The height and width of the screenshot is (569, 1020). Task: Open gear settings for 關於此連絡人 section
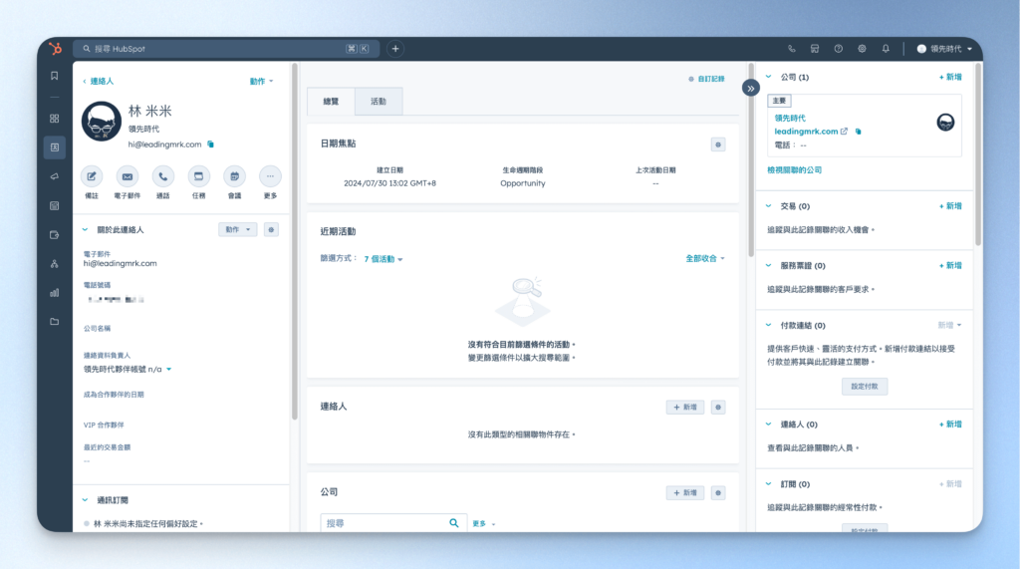[x=271, y=230]
